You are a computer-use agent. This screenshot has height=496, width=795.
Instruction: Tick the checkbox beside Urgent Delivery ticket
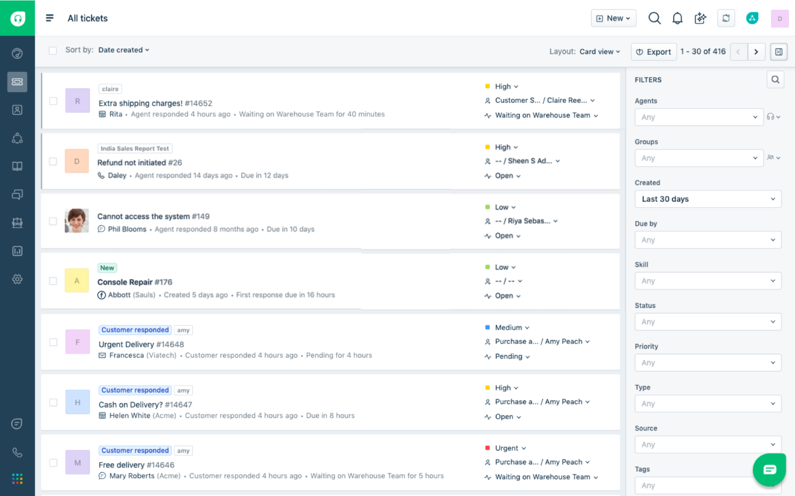(x=53, y=341)
